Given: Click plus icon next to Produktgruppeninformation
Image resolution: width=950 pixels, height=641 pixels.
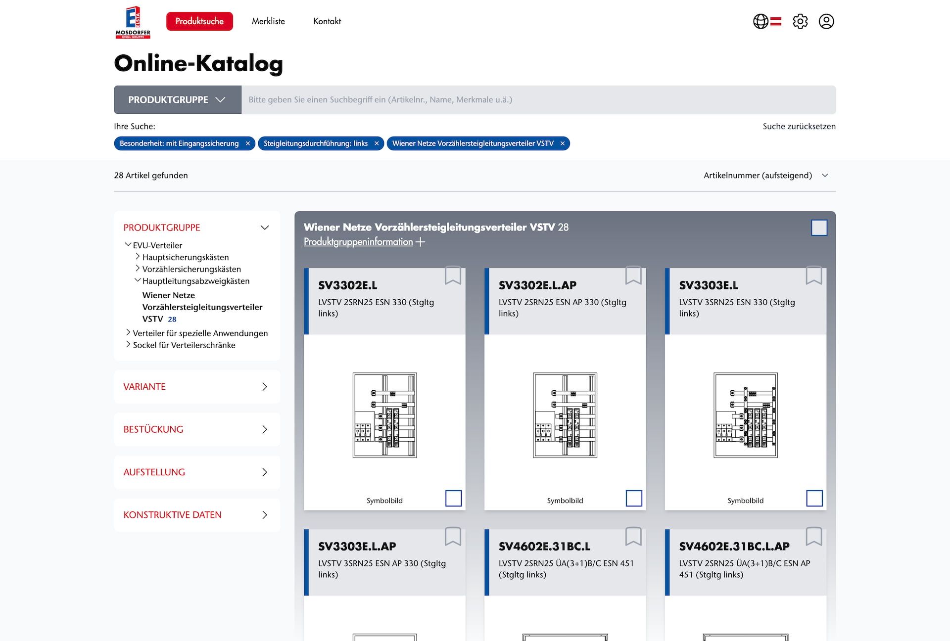Looking at the screenshot, I should tap(421, 242).
